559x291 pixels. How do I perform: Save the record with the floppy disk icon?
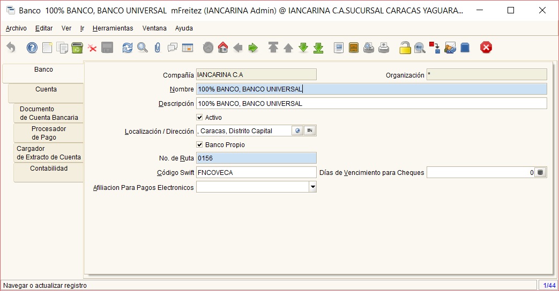[x=107, y=47]
